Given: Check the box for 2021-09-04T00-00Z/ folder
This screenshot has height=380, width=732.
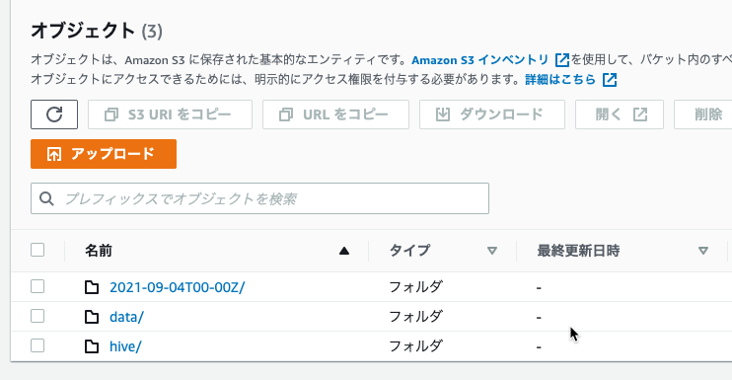Looking at the screenshot, I should point(37,286).
